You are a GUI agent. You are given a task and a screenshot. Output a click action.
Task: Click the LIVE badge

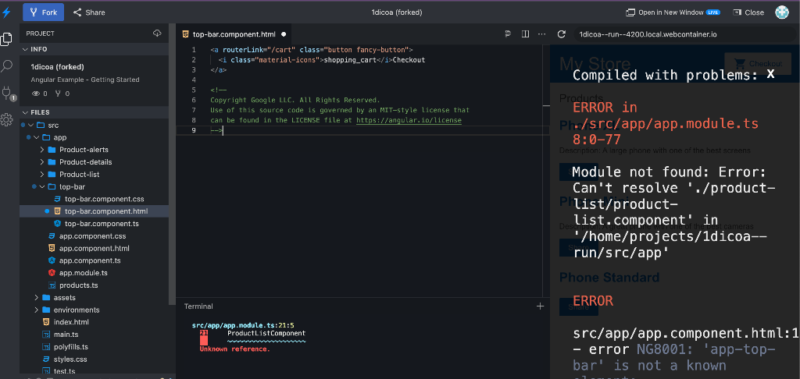[712, 12]
